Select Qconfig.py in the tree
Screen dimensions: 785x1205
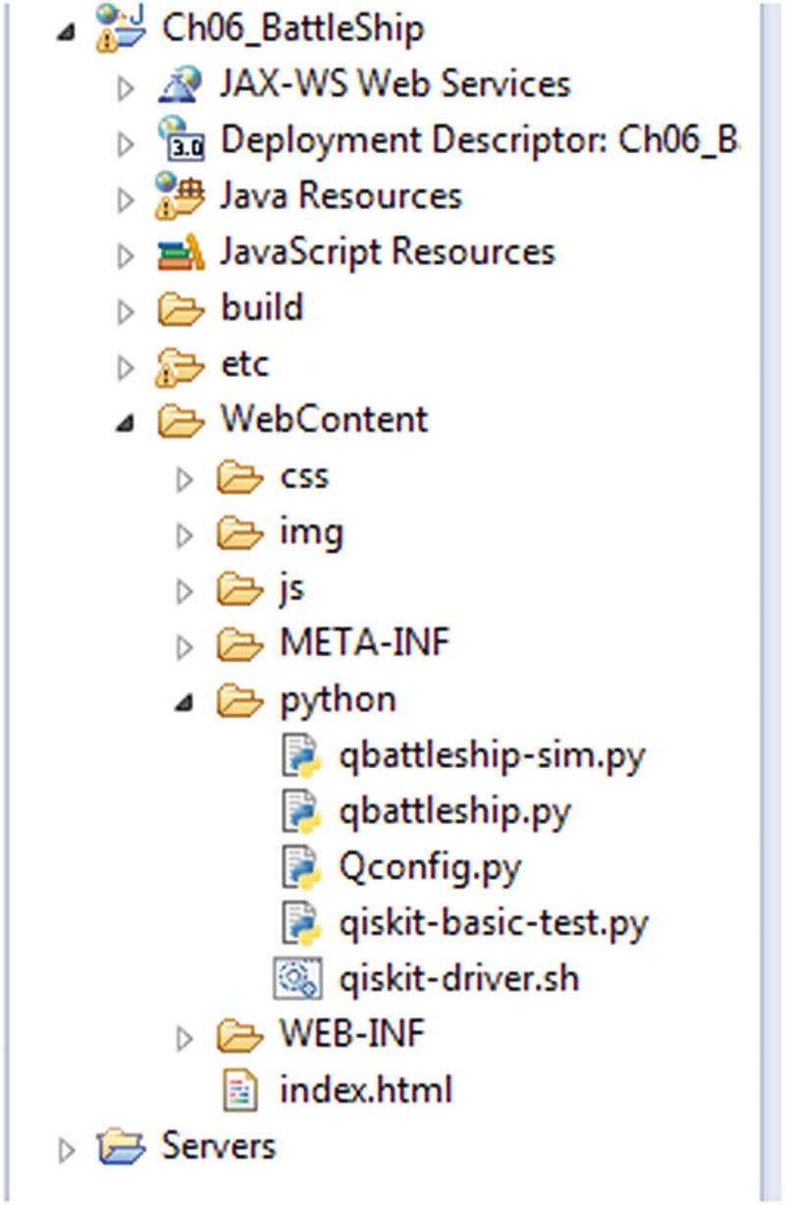[430, 867]
